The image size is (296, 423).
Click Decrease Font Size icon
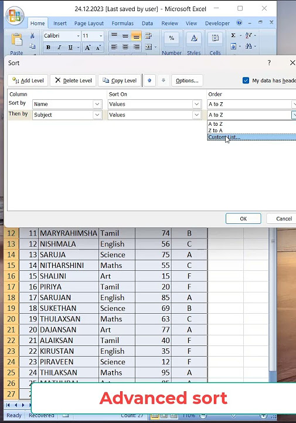[98, 48]
